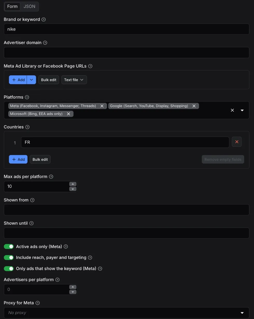Screen dimensions: 254x319
Task: Toggle Only ads that show the keyword
Action: pyautogui.click(x=9, y=269)
